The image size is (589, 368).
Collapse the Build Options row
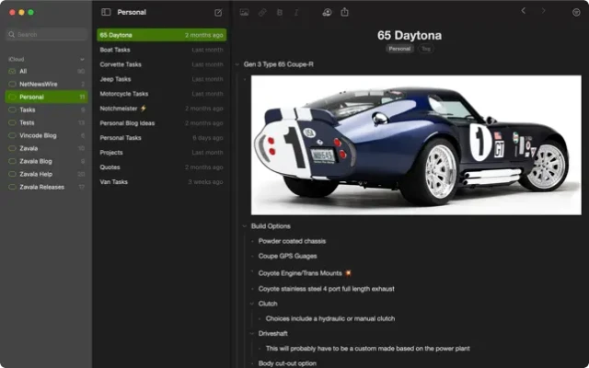[244, 225]
